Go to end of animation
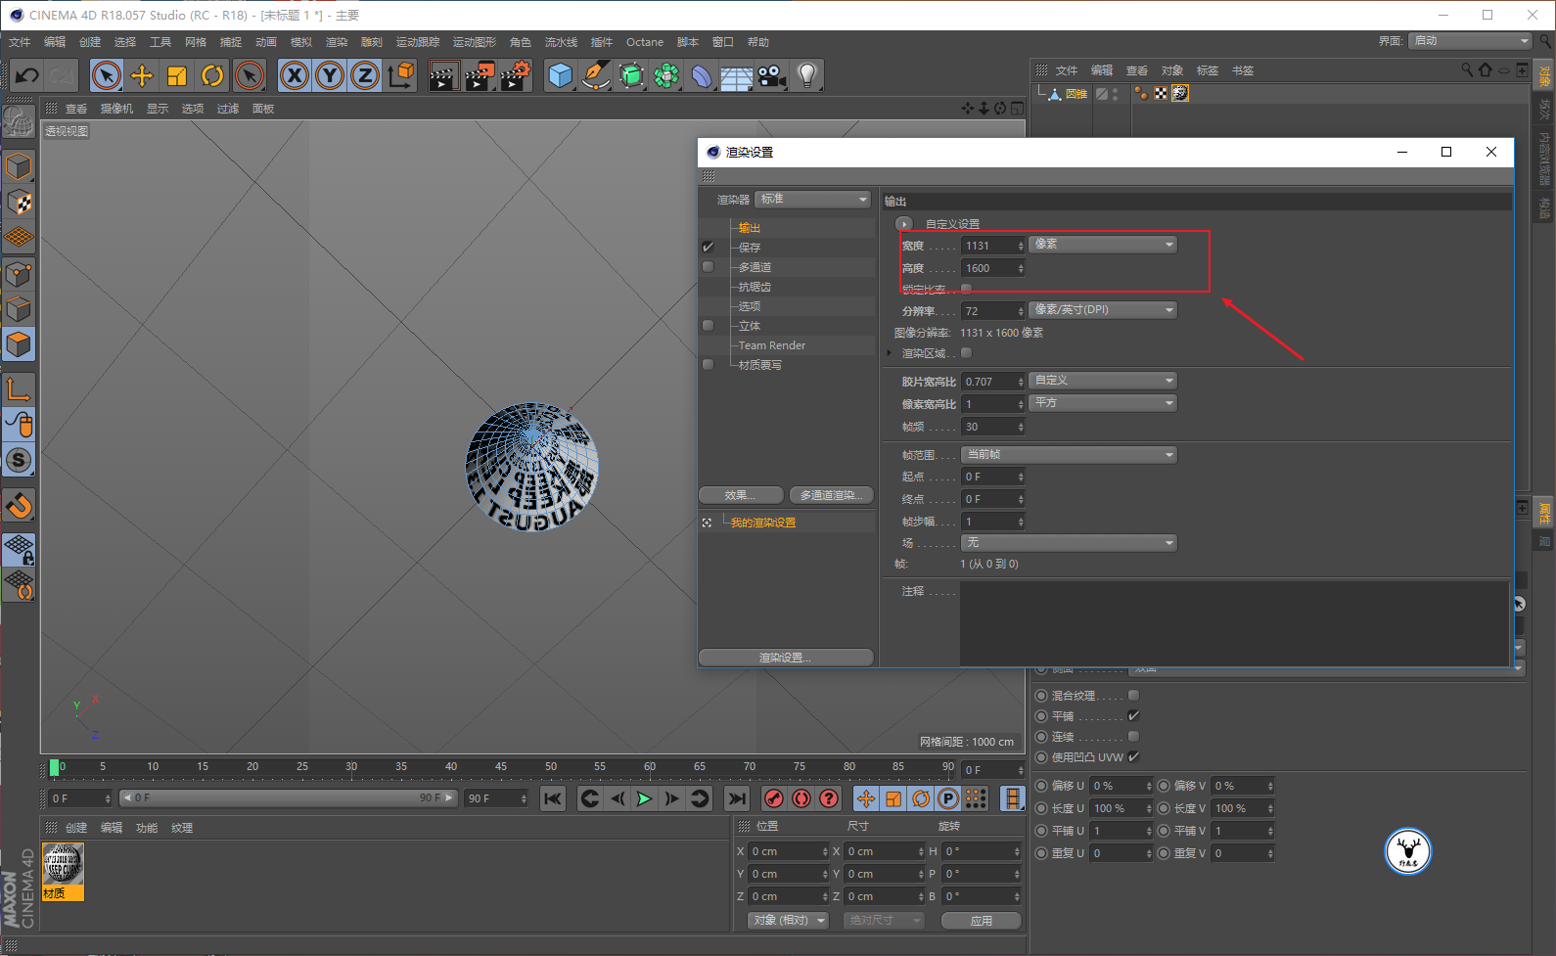 [x=737, y=798]
